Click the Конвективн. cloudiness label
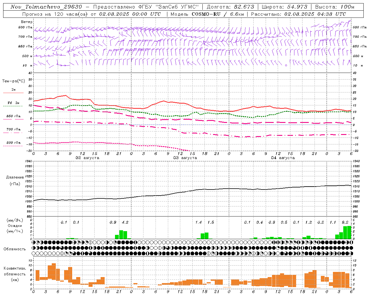The image size is (368, 294). [15, 268]
